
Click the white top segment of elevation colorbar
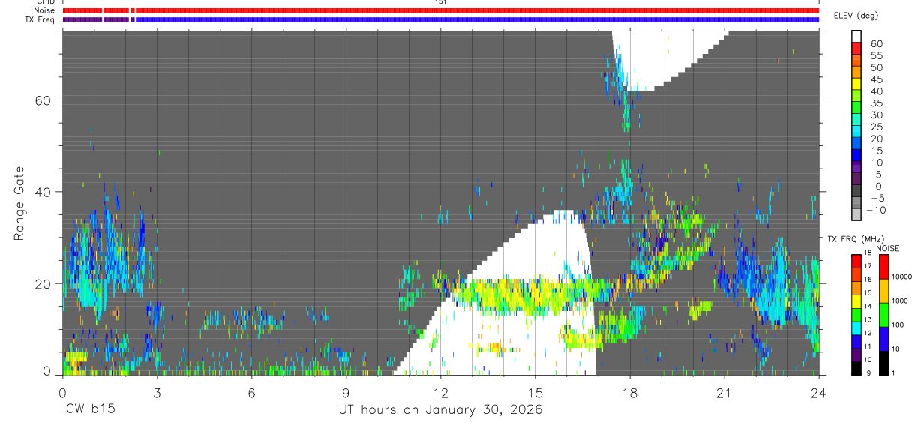(x=856, y=36)
